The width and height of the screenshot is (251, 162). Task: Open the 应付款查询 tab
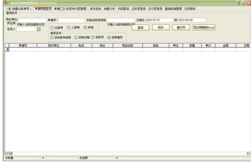pos(155,9)
